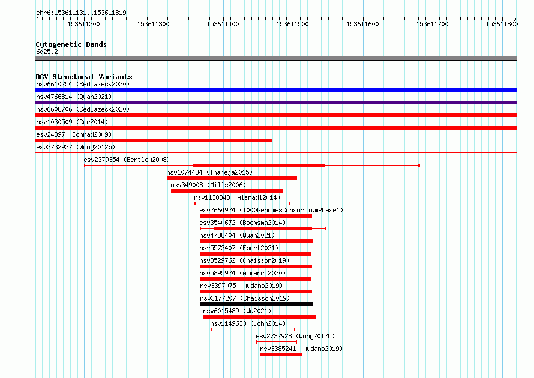Screen dimensions: 534x378
Task: Click ruler position 153611400
Action: click(x=223, y=24)
